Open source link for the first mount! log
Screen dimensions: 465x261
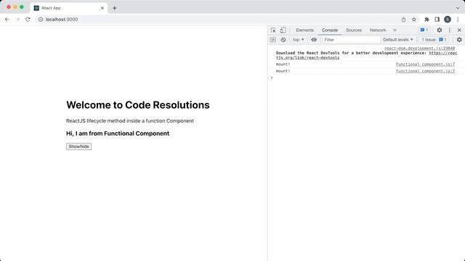[x=425, y=65]
